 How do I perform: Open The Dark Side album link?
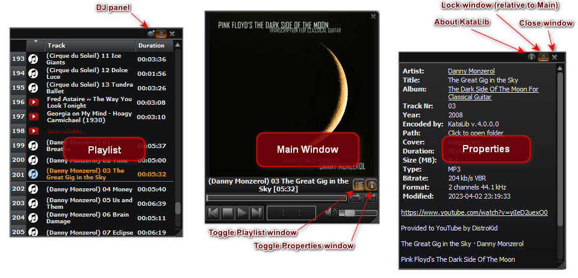coord(493,93)
